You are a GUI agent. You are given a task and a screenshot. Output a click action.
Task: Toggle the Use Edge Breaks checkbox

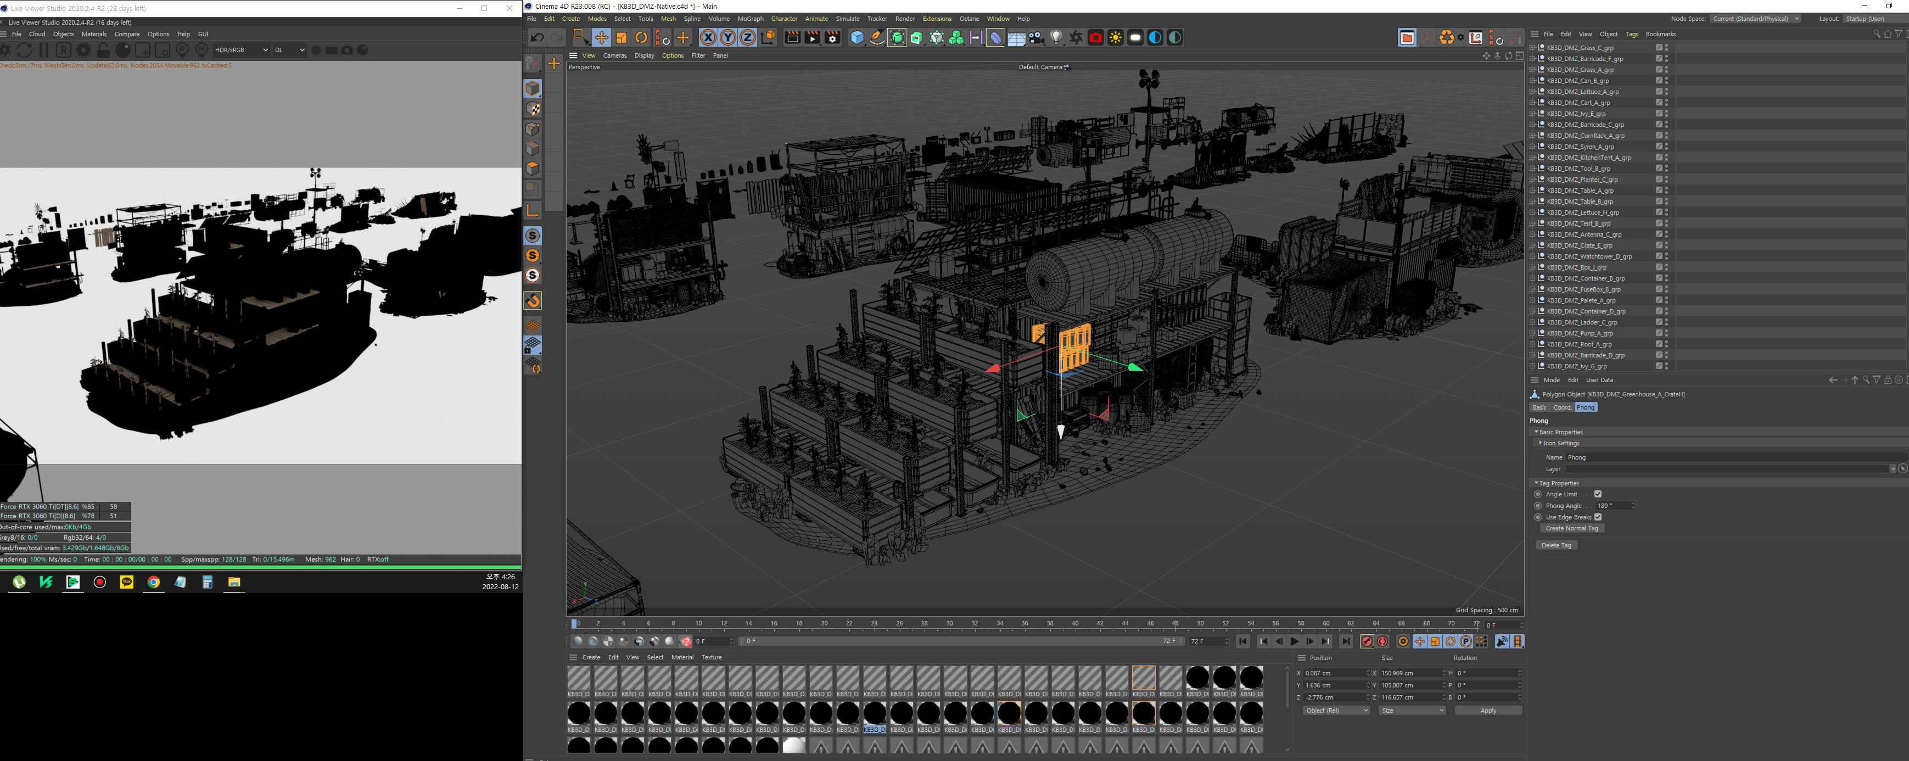(1598, 517)
